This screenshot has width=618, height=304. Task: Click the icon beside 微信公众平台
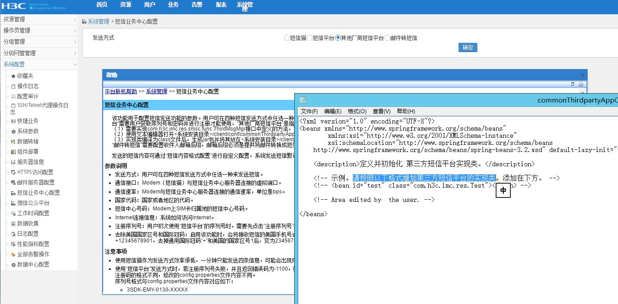(13, 203)
